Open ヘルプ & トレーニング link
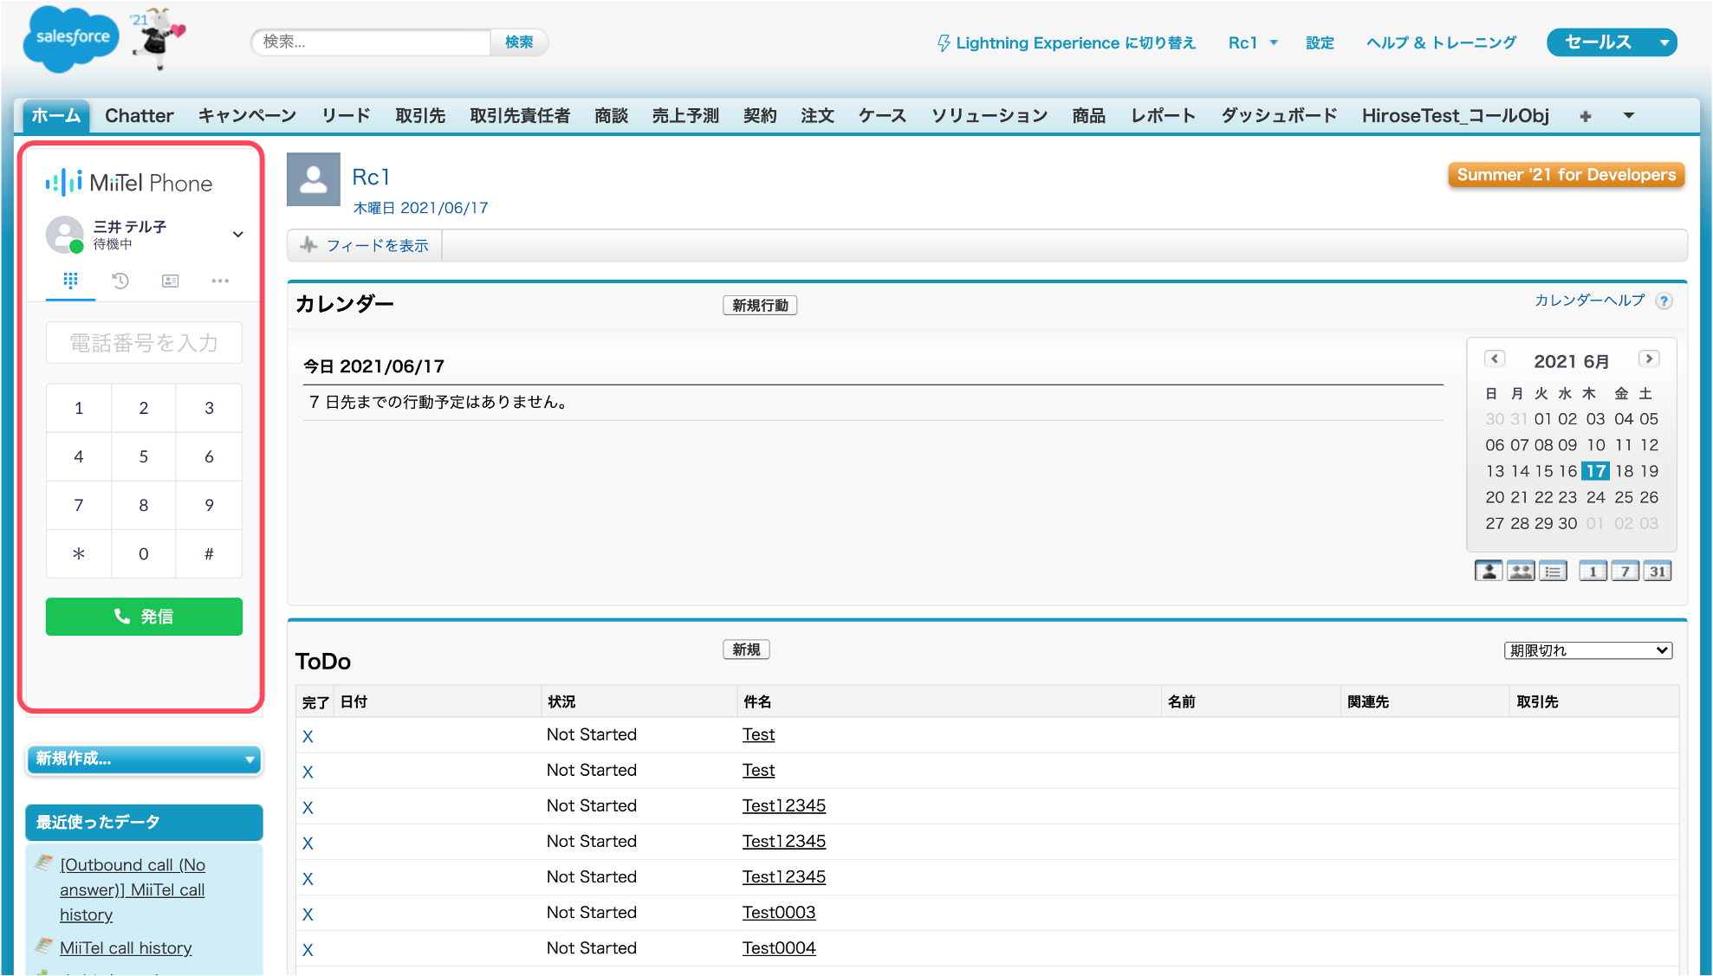Screen dimensions: 1713x976 (1441, 43)
